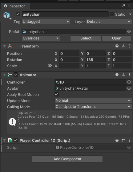
Task: Open the icon picker arrow under cube
Action: tap(10, 19)
